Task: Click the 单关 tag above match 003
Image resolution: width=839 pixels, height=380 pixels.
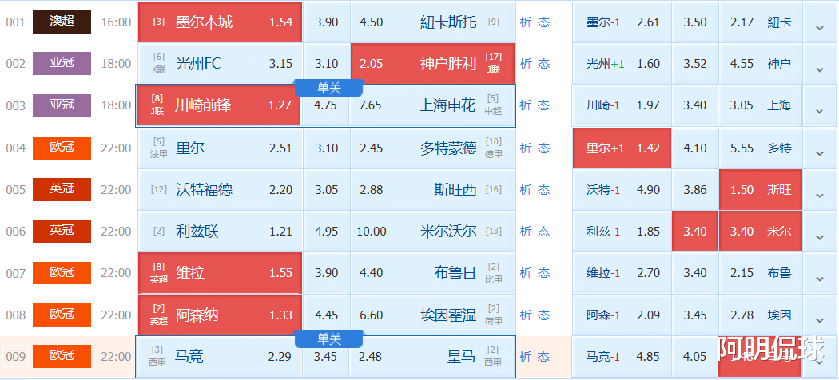Action: coord(329,88)
